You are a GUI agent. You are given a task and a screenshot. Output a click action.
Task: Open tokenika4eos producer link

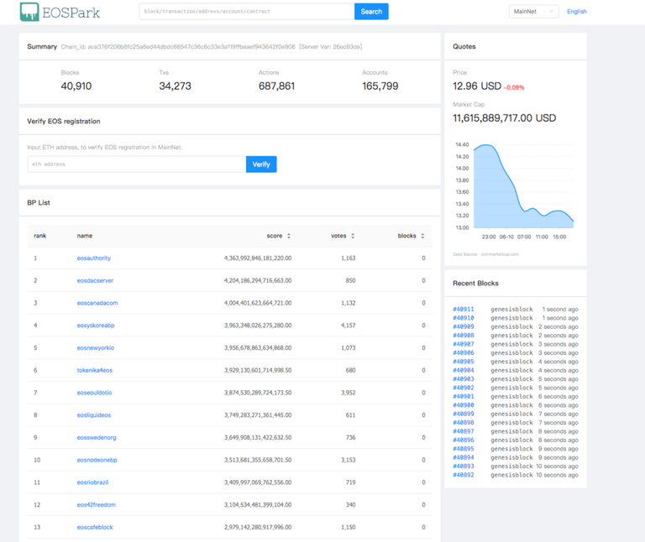[95, 370]
